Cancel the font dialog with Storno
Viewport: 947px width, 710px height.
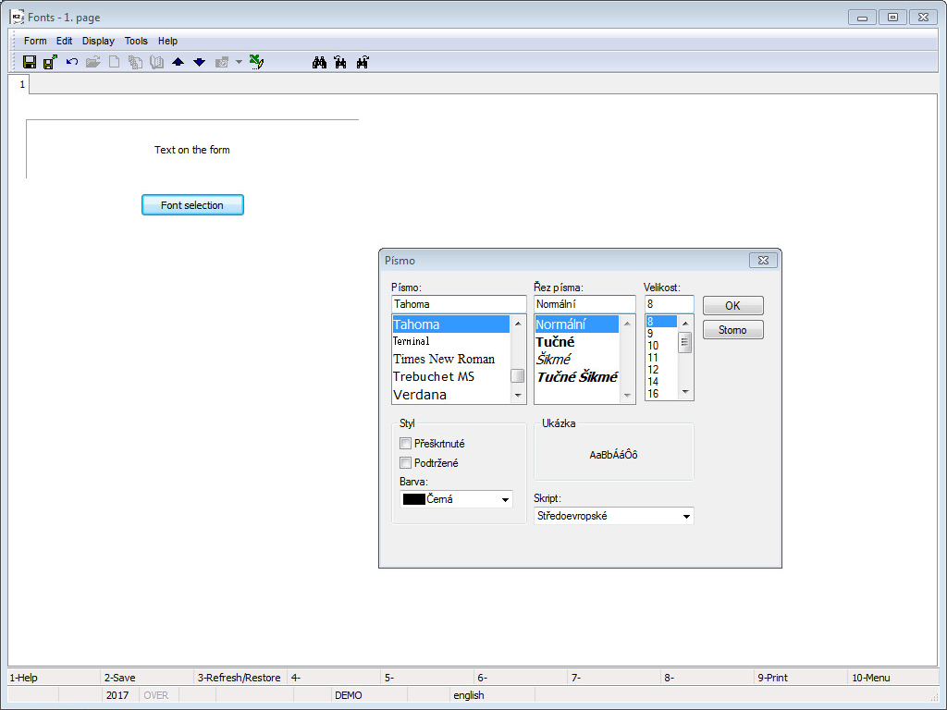[732, 330]
